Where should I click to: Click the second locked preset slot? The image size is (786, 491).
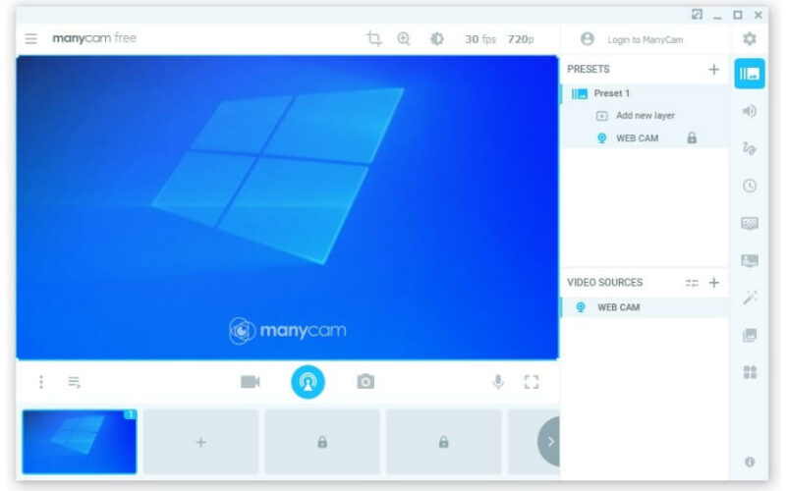pyautogui.click(x=444, y=442)
